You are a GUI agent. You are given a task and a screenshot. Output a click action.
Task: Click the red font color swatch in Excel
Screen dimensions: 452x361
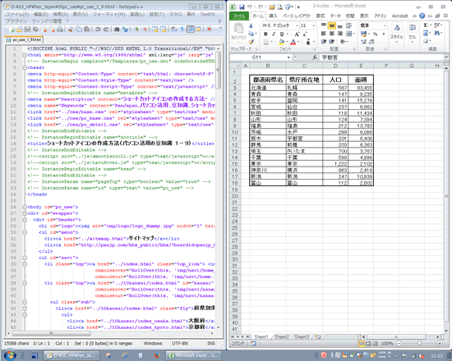coord(293,42)
